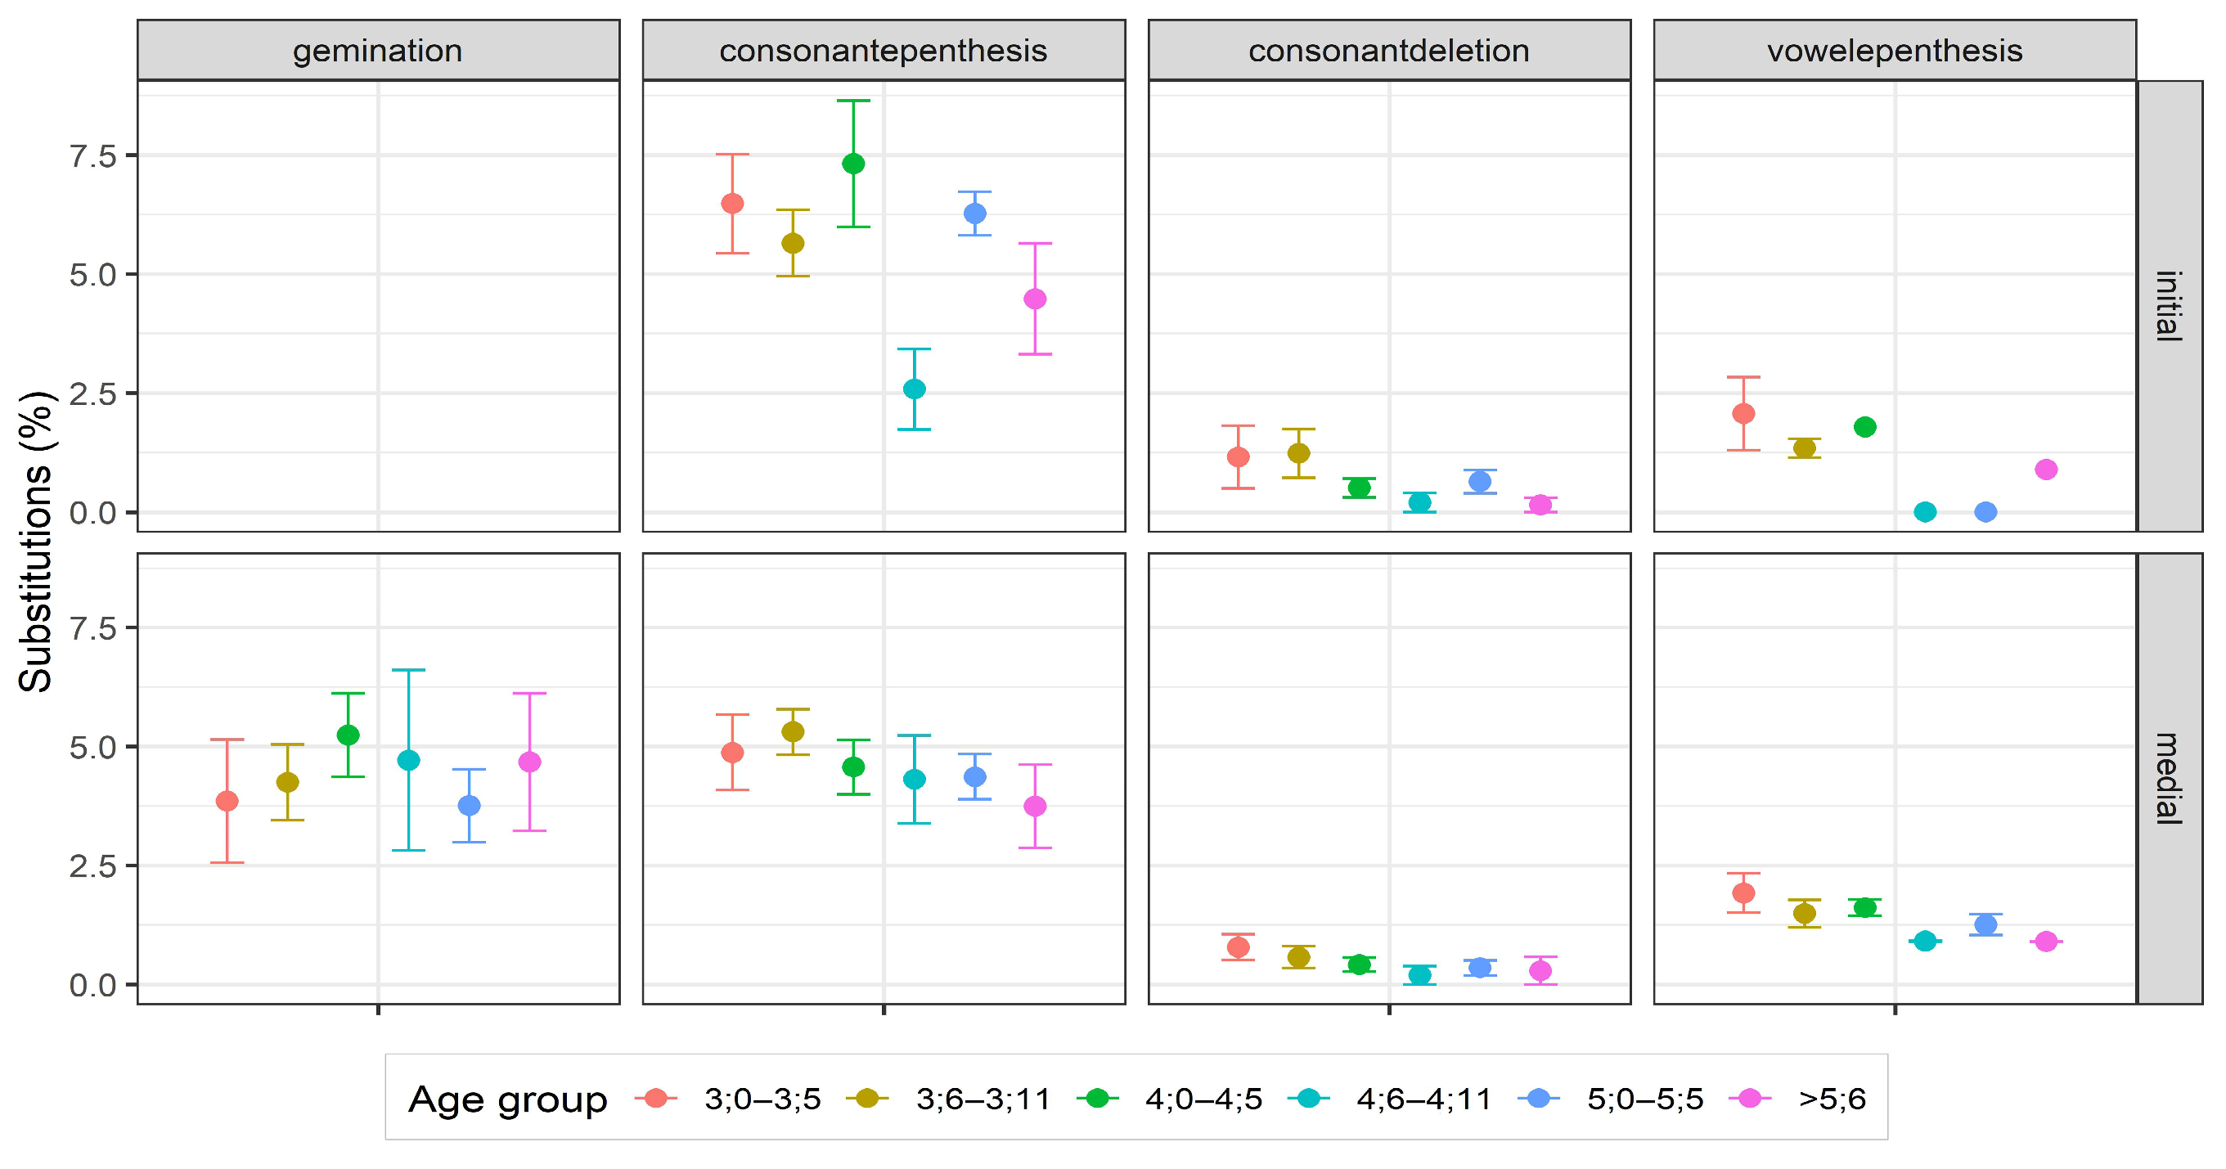Click the red 3;0–3;5 legend marker
Image resolution: width=2226 pixels, height=1169 pixels.
point(656,1098)
